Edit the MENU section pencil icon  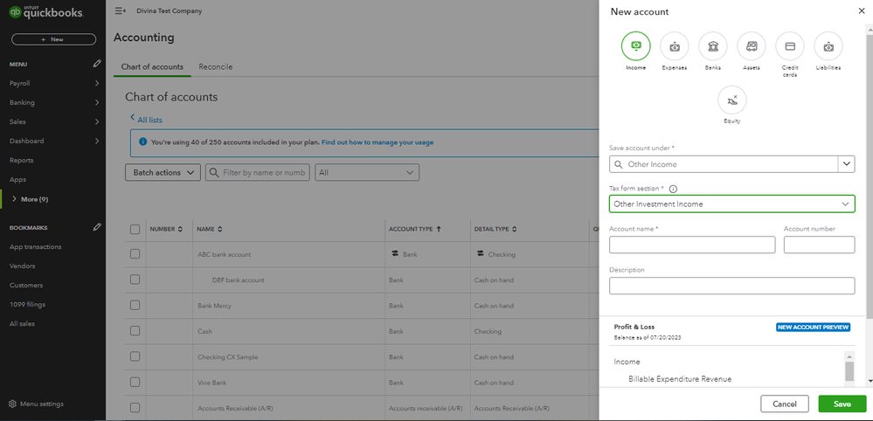97,64
